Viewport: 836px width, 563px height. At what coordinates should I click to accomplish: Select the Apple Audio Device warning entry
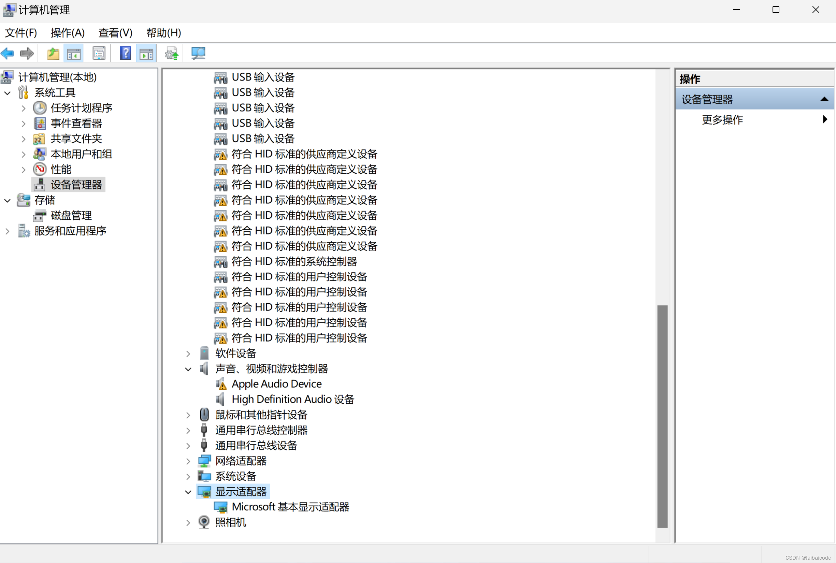pos(276,384)
